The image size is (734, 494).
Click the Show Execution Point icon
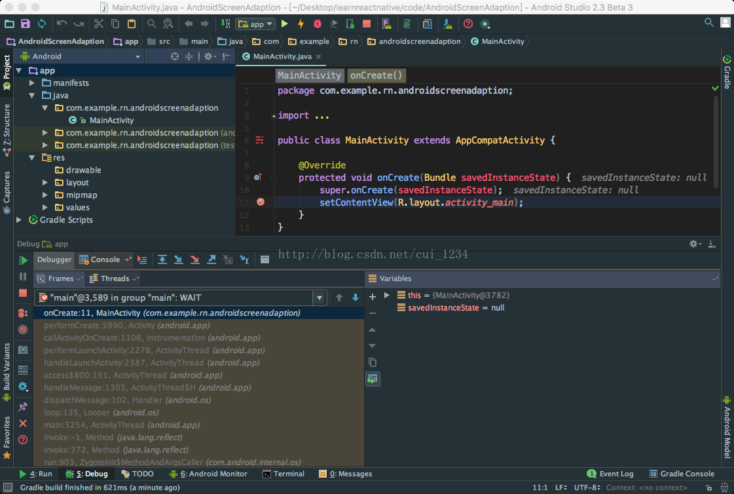(142, 259)
